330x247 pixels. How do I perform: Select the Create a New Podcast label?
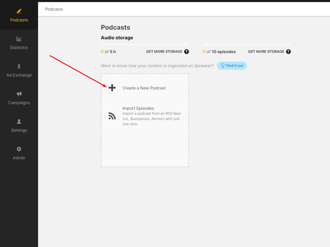[144, 88]
